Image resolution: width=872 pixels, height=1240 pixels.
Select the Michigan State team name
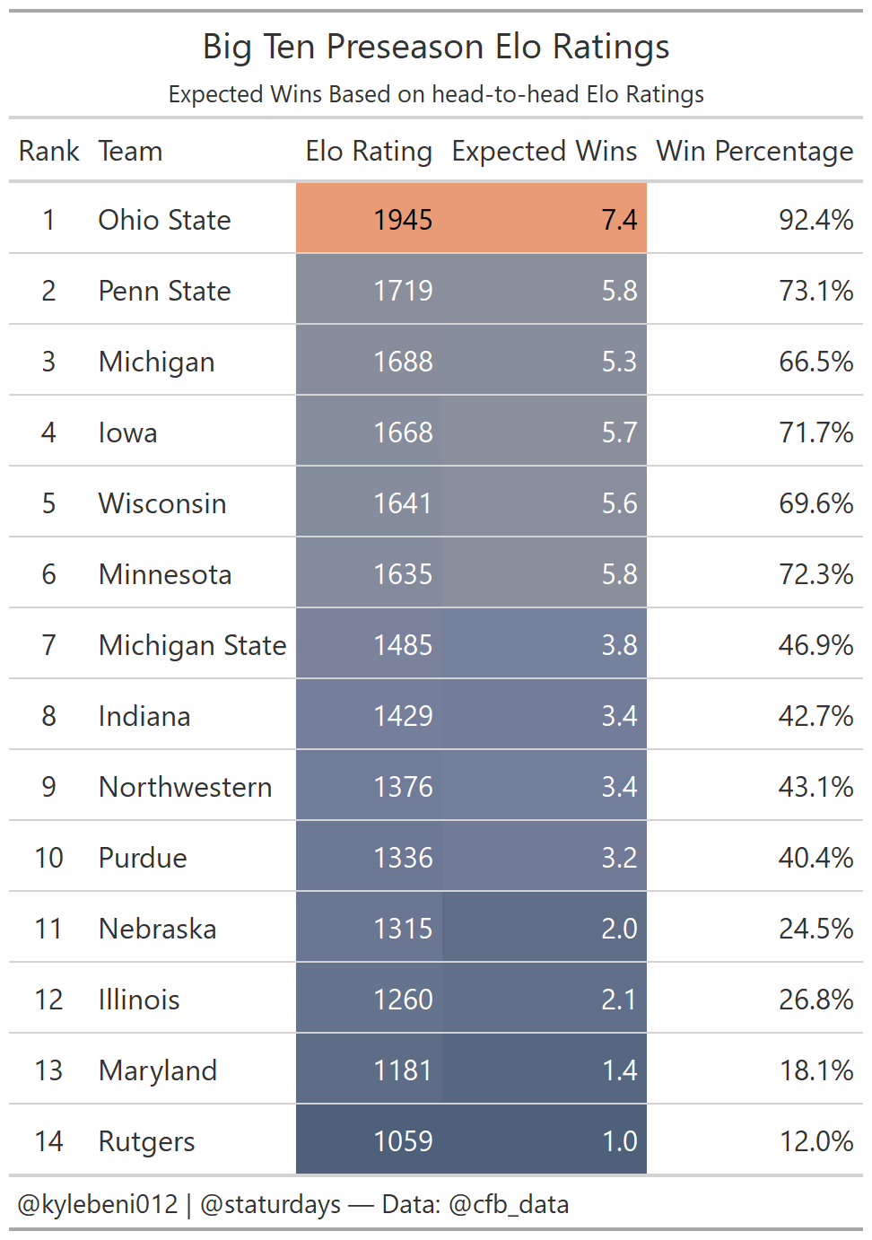click(192, 645)
